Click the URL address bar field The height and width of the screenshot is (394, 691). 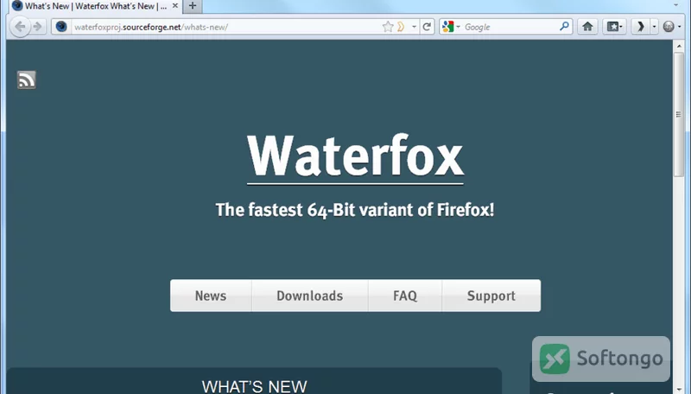point(227,27)
